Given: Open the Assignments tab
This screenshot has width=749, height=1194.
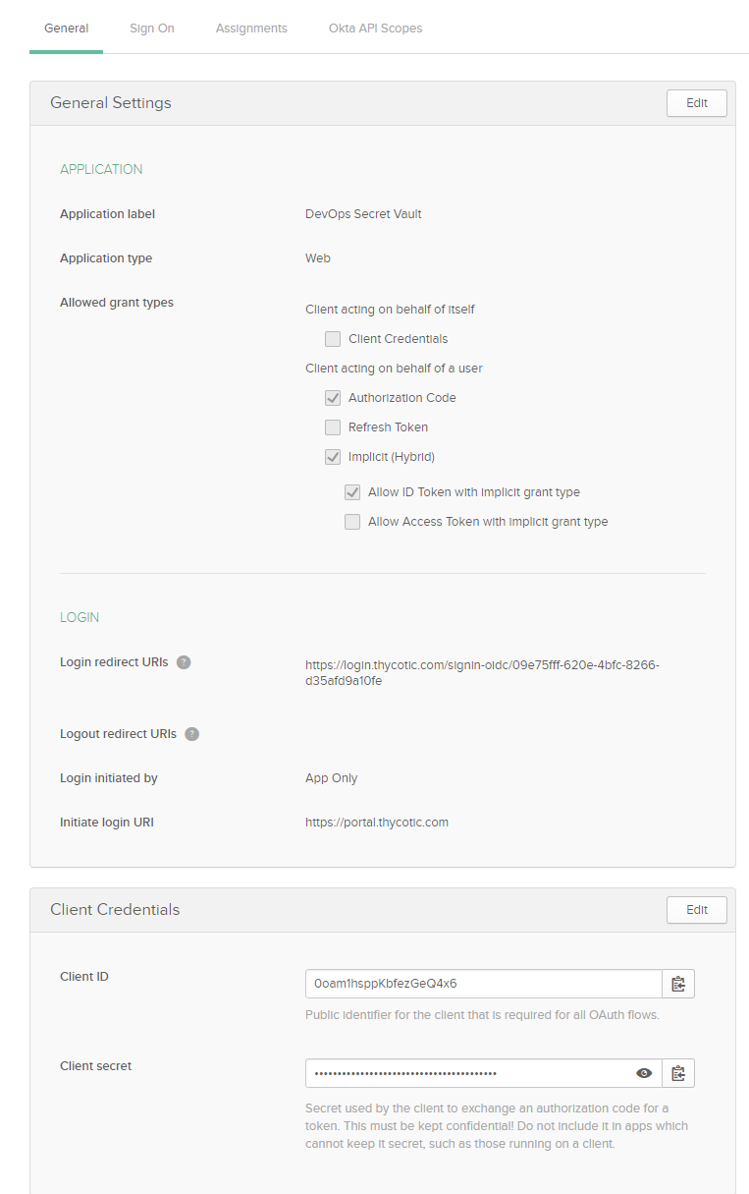Looking at the screenshot, I should 251,28.
